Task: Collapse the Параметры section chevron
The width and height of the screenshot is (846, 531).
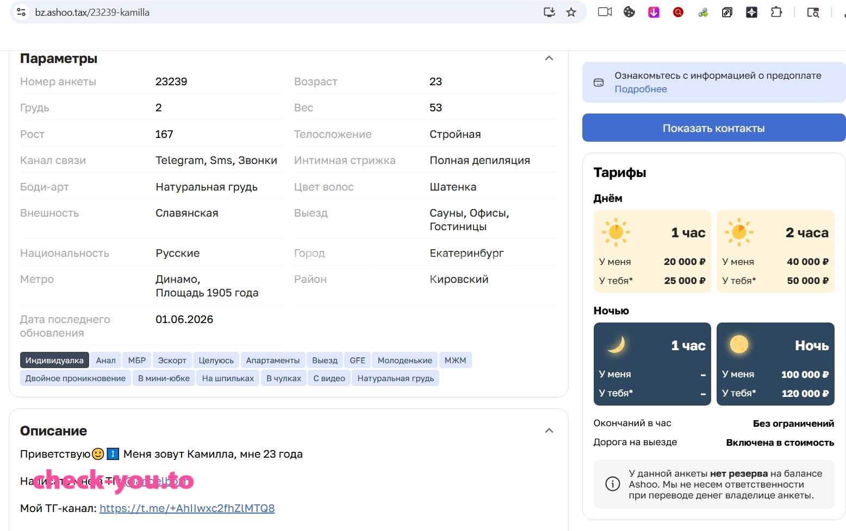Action: [549, 58]
